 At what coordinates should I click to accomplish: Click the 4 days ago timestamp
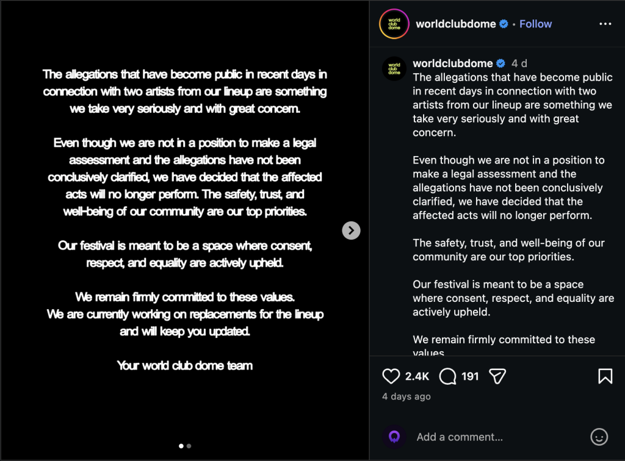(405, 396)
